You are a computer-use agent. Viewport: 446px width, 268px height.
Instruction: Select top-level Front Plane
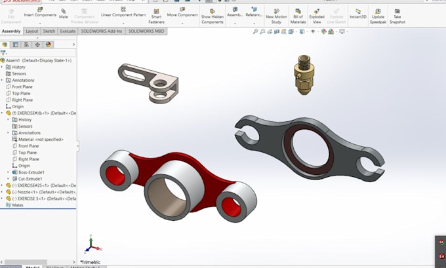coord(19,86)
